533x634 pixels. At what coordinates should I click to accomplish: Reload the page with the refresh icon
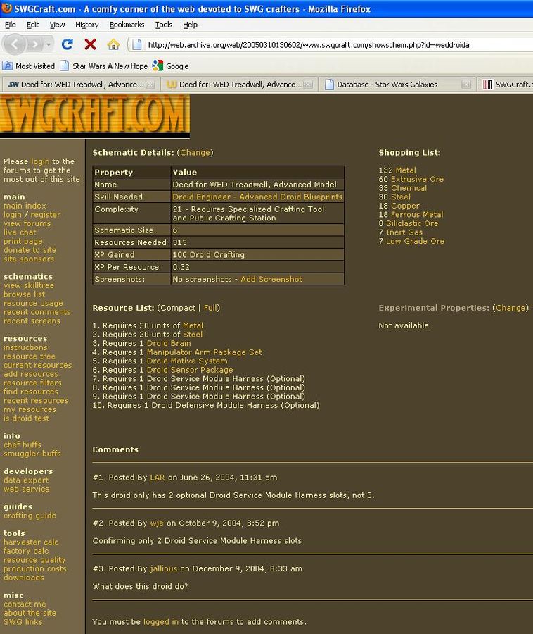coord(68,44)
